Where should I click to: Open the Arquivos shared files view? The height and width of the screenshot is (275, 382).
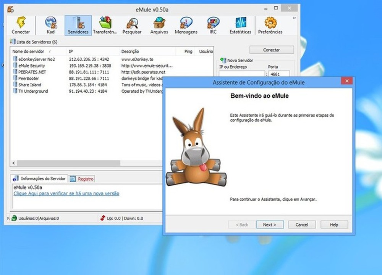[x=159, y=24]
